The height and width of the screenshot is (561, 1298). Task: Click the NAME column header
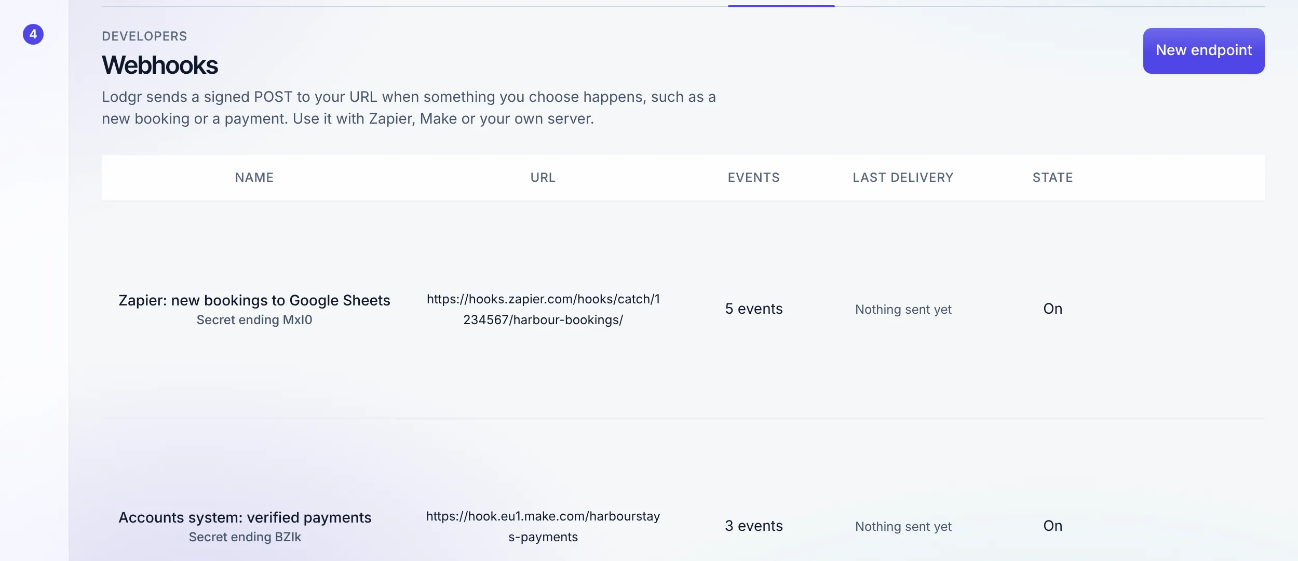tap(254, 178)
